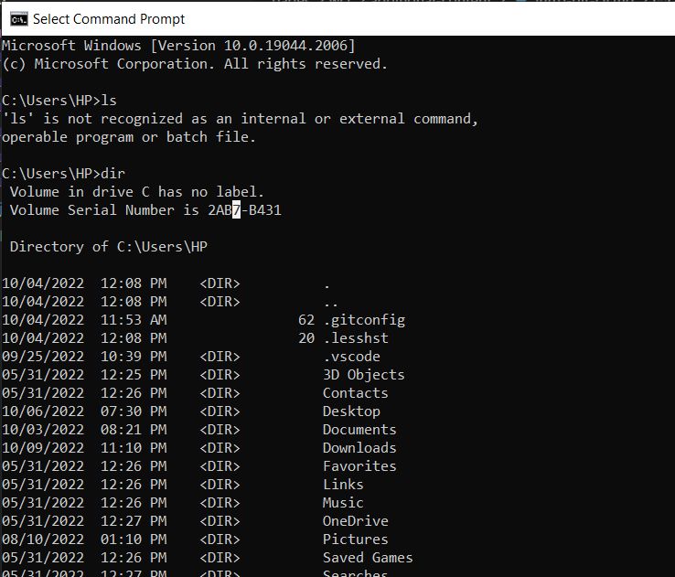The width and height of the screenshot is (675, 577).
Task: Click the 'Select Command Prompt' window title
Action: 109,19
